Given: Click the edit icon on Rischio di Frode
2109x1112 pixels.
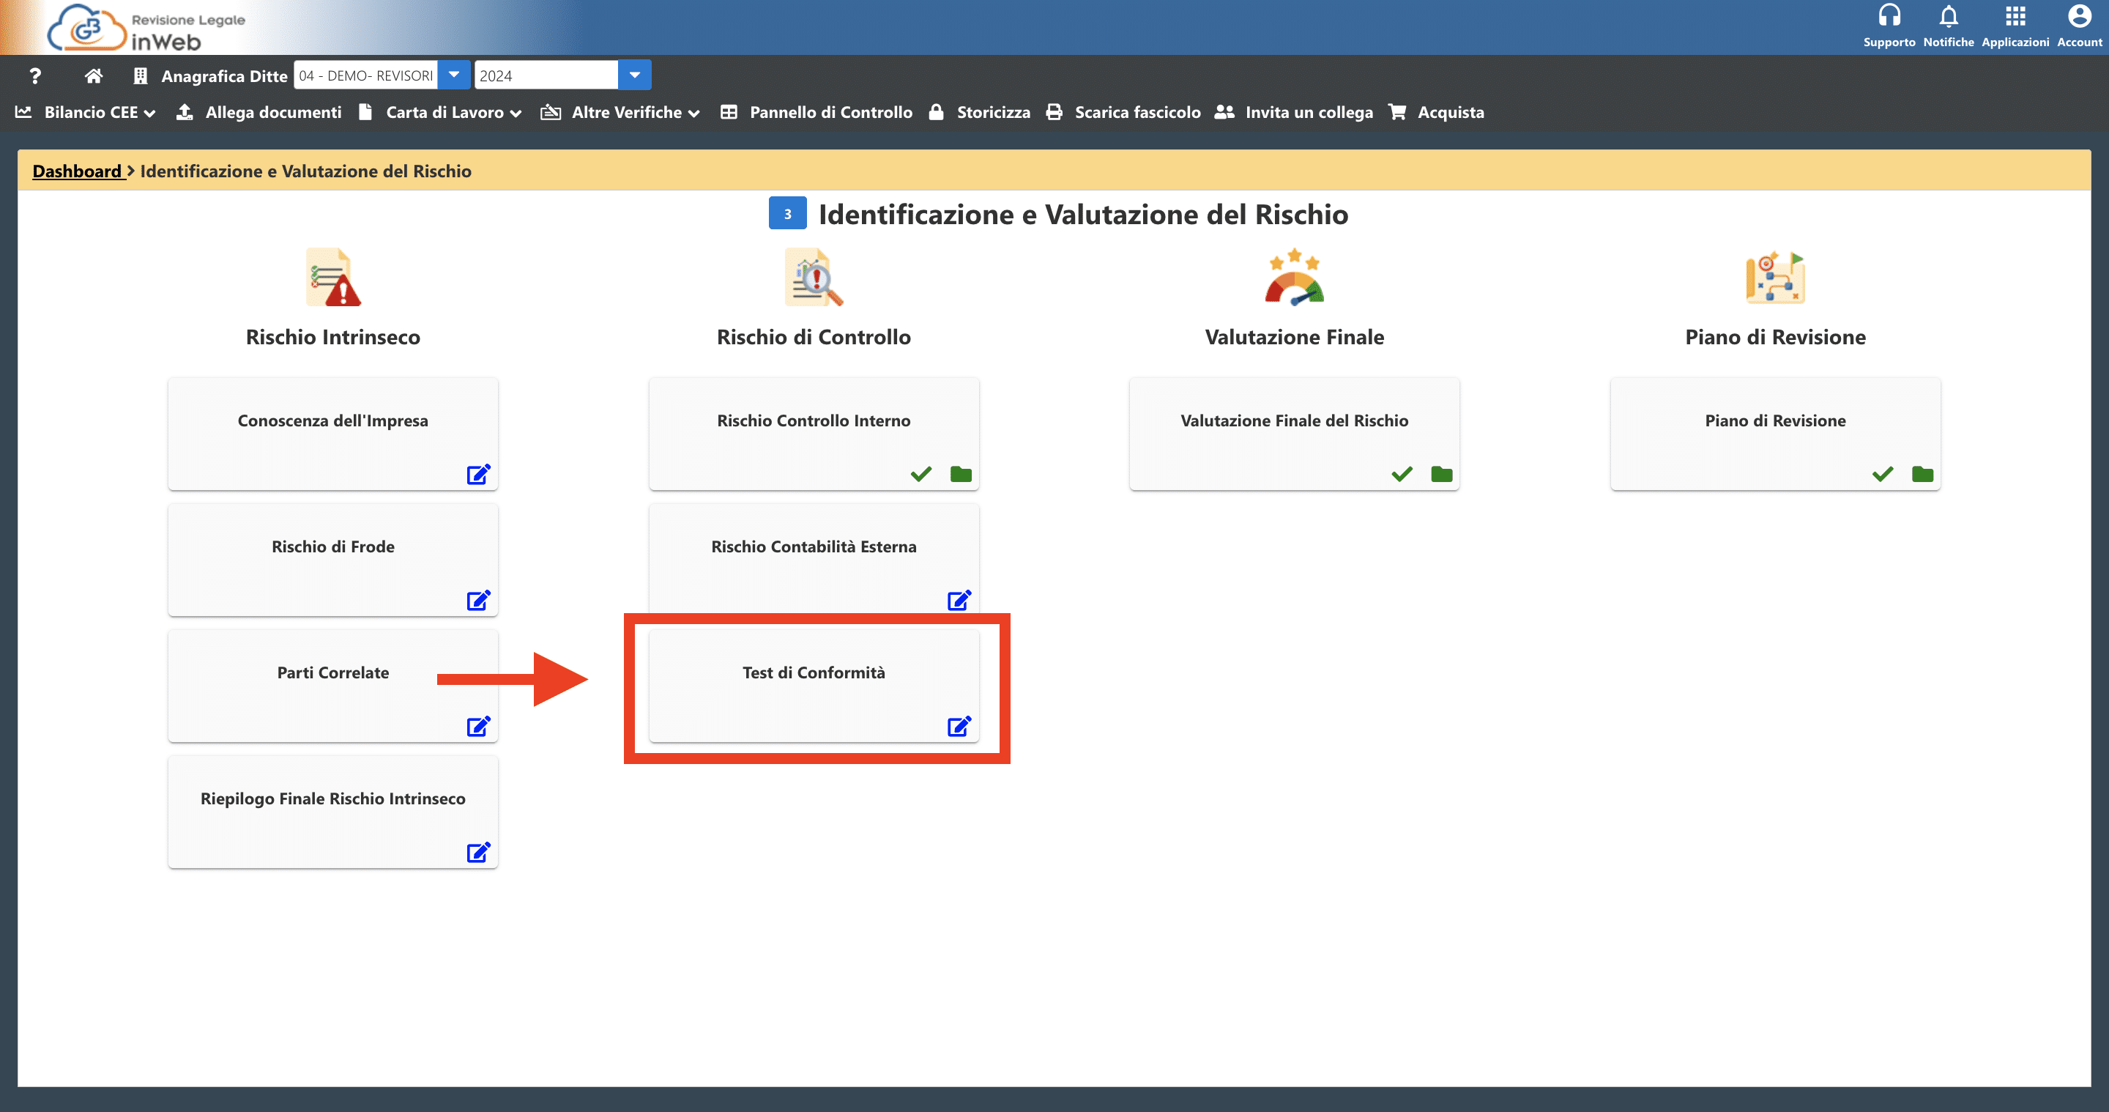Looking at the screenshot, I should click(x=478, y=600).
